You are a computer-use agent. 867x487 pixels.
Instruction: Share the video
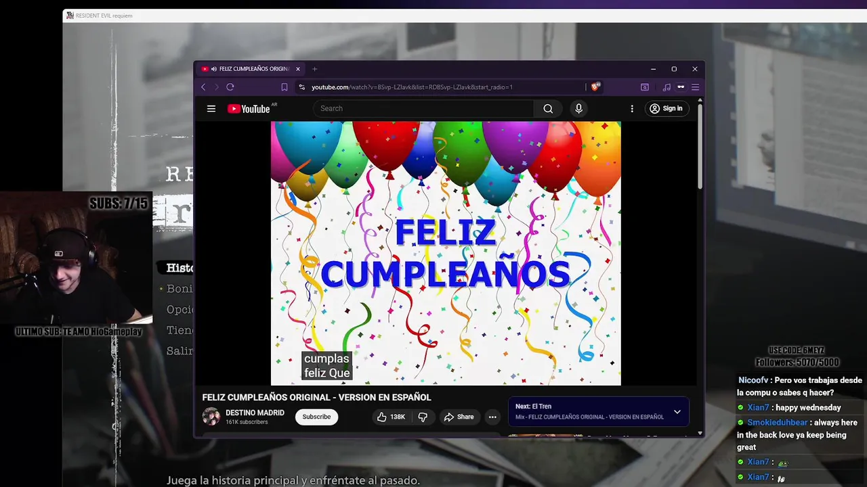pyautogui.click(x=459, y=417)
